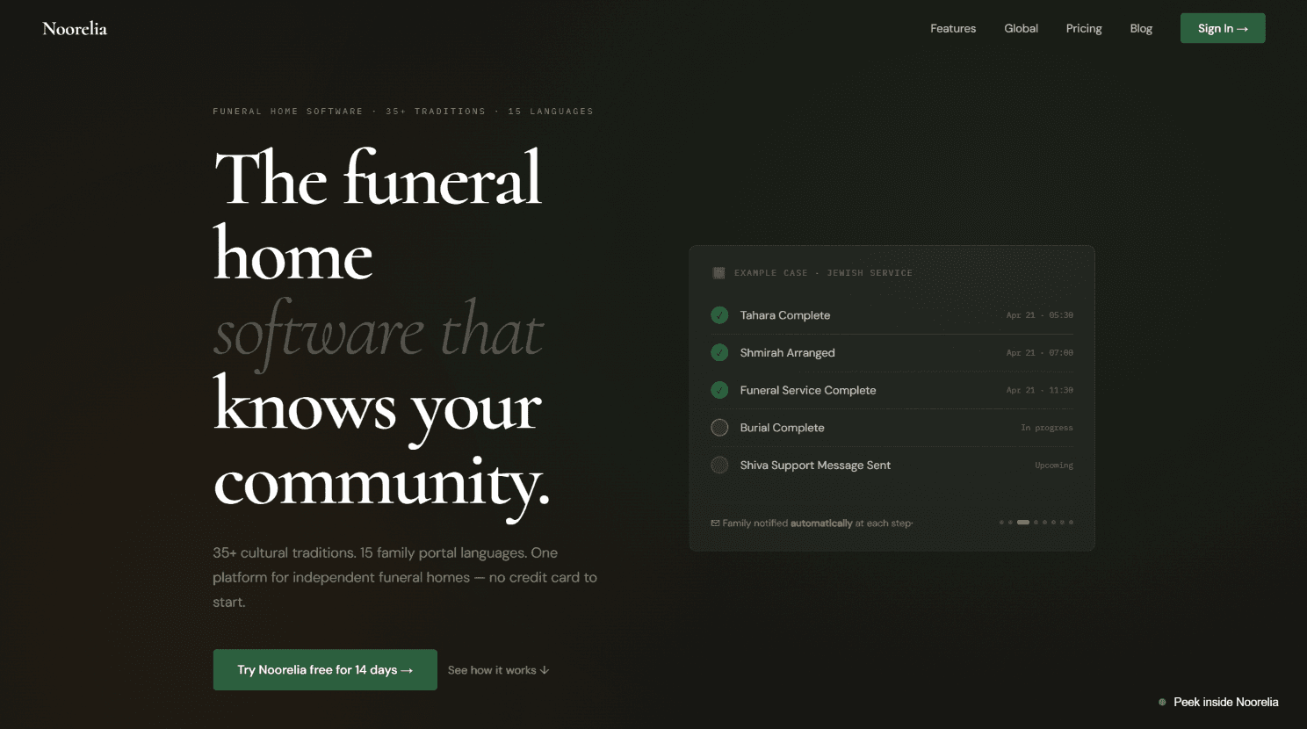Screen dimensions: 1307x729
Task: Select the Shiva Support Message Sent label
Action: point(815,466)
